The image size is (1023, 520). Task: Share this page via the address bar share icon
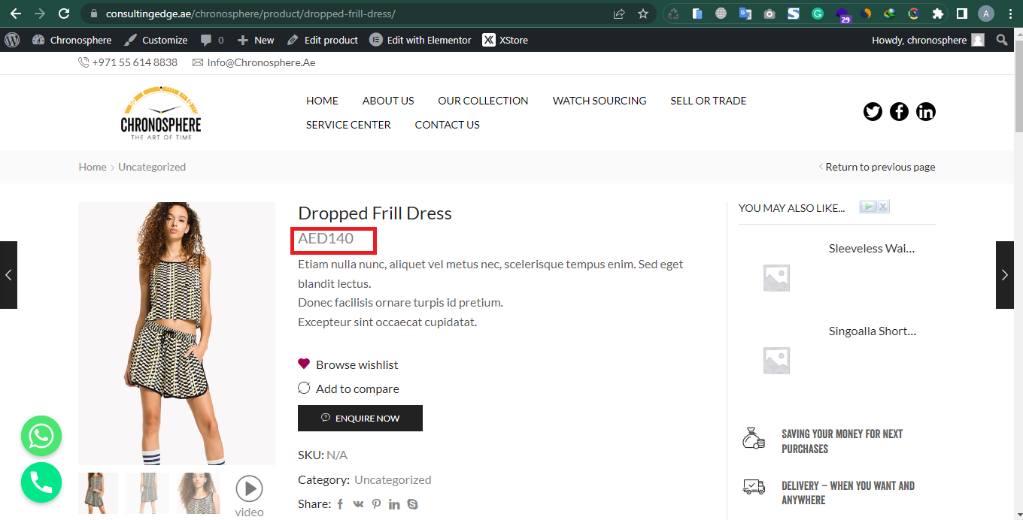point(619,14)
